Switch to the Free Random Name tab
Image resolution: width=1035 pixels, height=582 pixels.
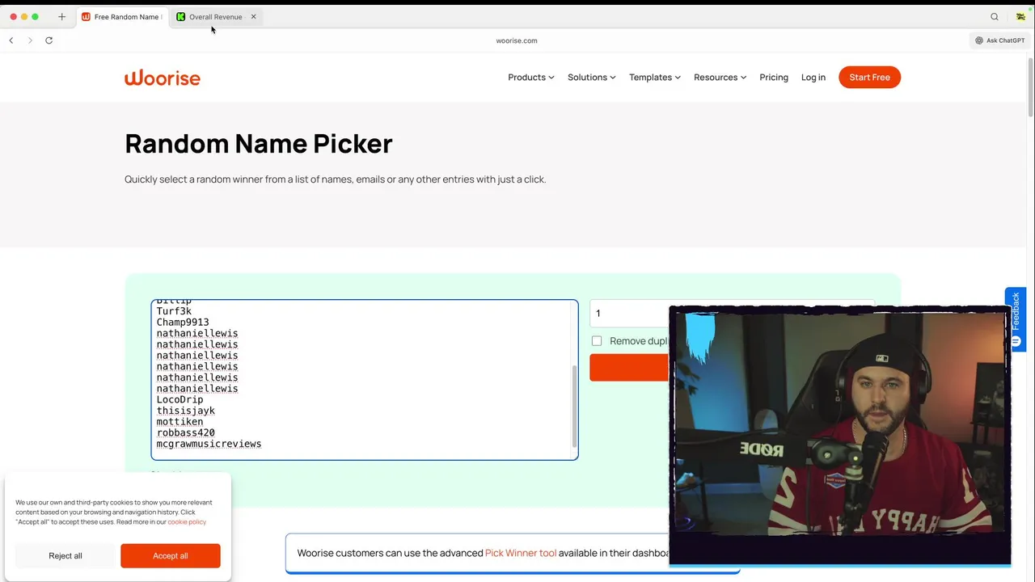tap(121, 16)
